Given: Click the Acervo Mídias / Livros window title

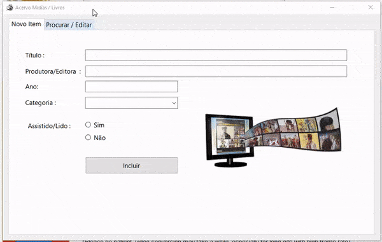Looking at the screenshot, I should click(x=40, y=8).
